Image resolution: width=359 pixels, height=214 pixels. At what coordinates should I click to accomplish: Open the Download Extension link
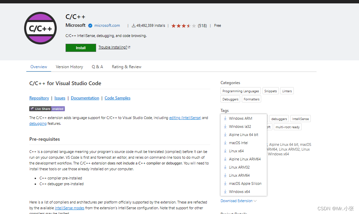(x=236, y=201)
